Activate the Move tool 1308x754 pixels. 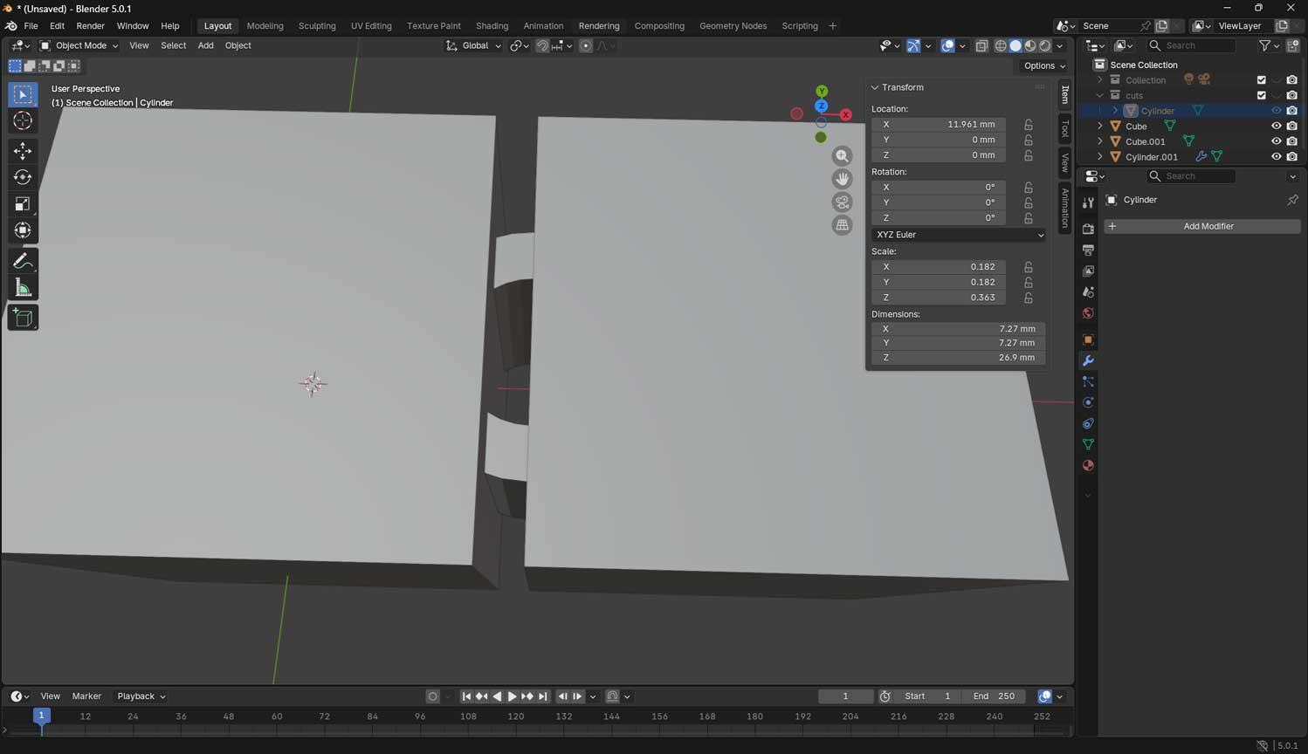pyautogui.click(x=23, y=151)
